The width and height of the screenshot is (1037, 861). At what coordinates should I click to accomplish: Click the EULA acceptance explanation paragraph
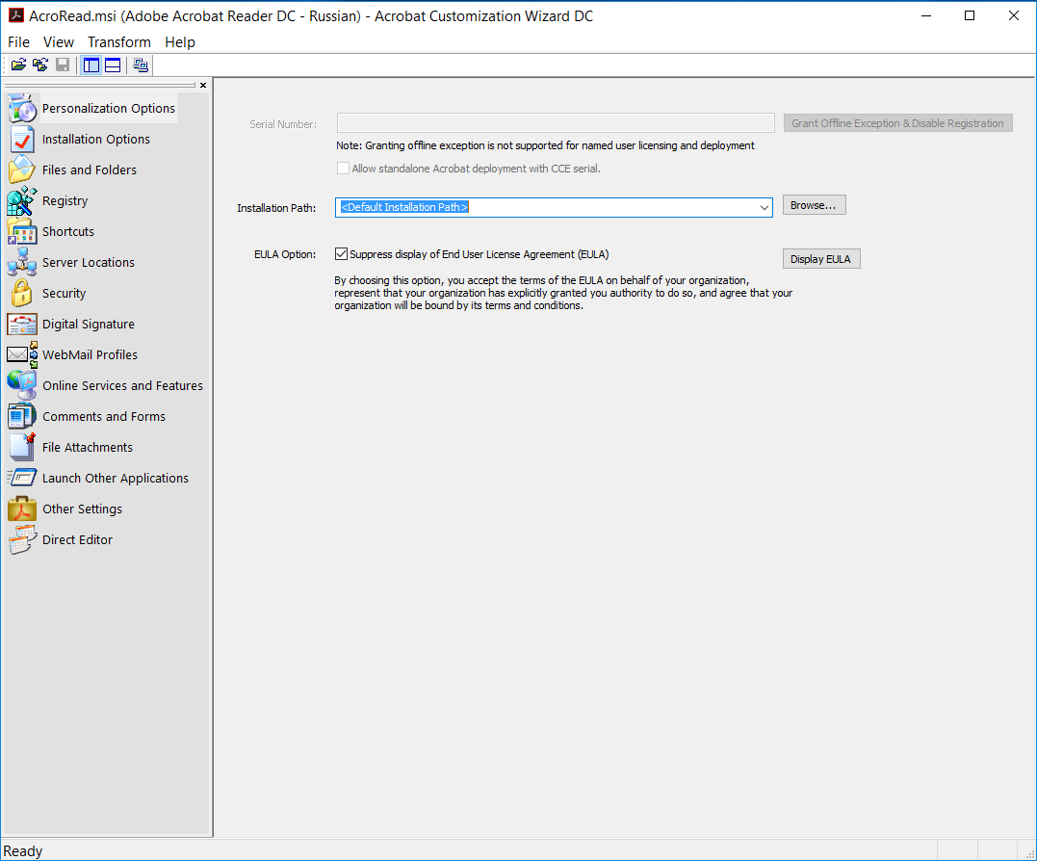coord(563,293)
